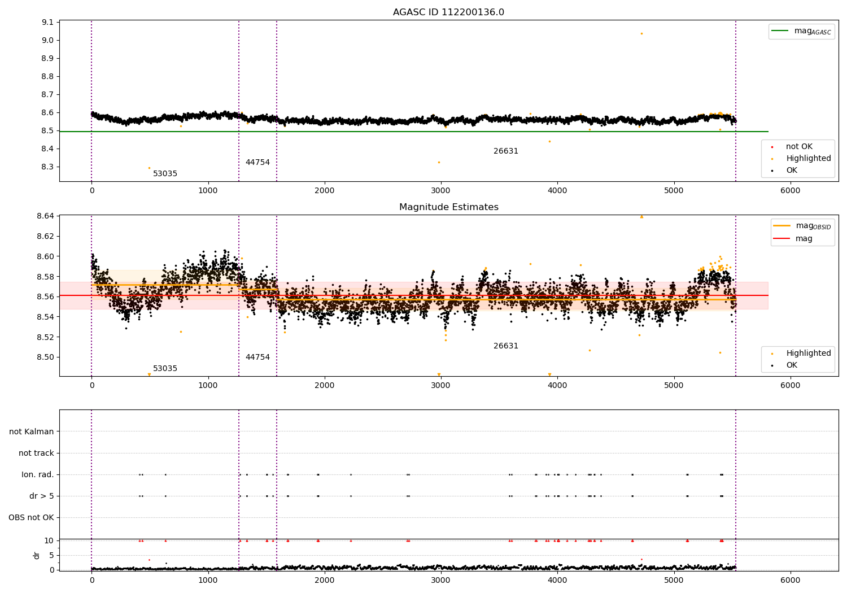
Task: Click the 53035 annotation in AGASC ID plot
Action: point(165,174)
